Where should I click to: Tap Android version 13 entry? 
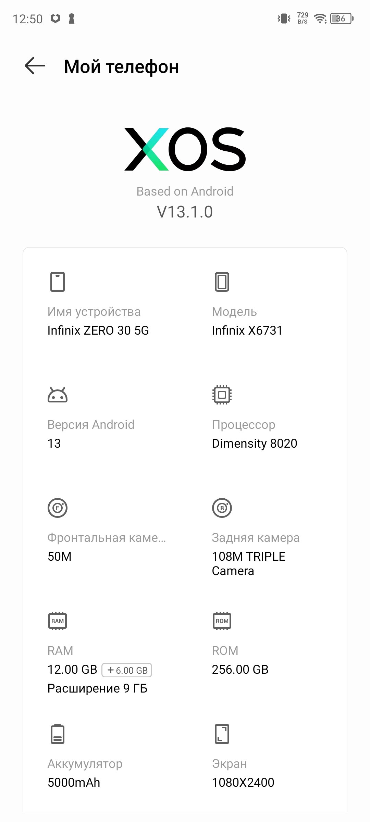(54, 444)
